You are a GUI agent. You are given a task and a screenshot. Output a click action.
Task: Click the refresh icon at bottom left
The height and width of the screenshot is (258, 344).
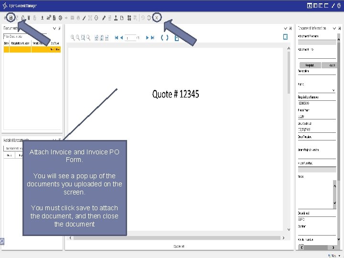tap(2, 241)
